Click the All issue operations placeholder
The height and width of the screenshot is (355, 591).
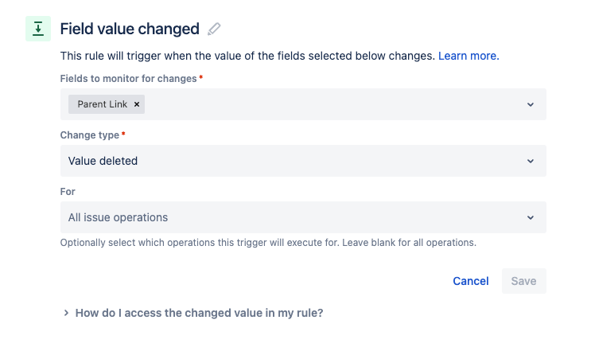(x=118, y=217)
